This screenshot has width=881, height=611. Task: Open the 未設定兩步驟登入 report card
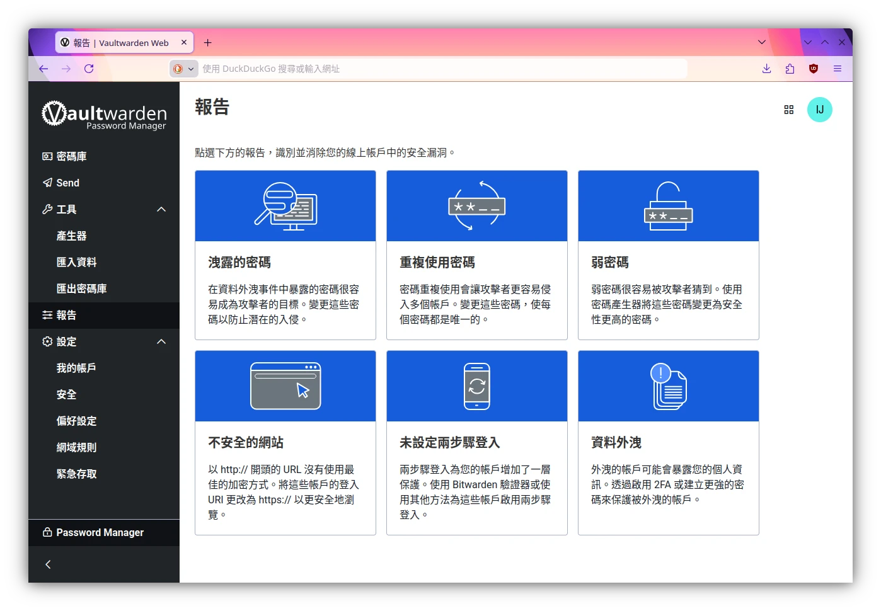(x=476, y=442)
